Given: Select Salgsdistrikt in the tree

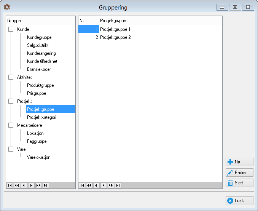Looking at the screenshot, I should click(38, 45).
